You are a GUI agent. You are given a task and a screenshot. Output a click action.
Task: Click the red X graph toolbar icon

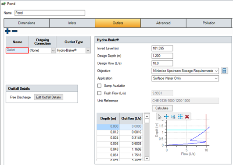pyautogui.click(x=187, y=117)
